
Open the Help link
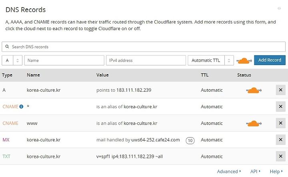tap(276, 171)
